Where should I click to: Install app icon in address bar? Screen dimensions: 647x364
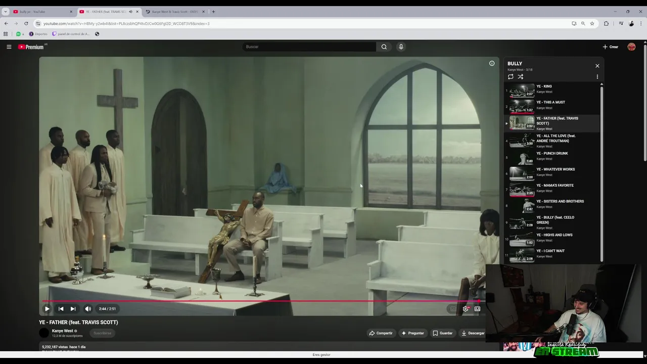click(x=574, y=24)
